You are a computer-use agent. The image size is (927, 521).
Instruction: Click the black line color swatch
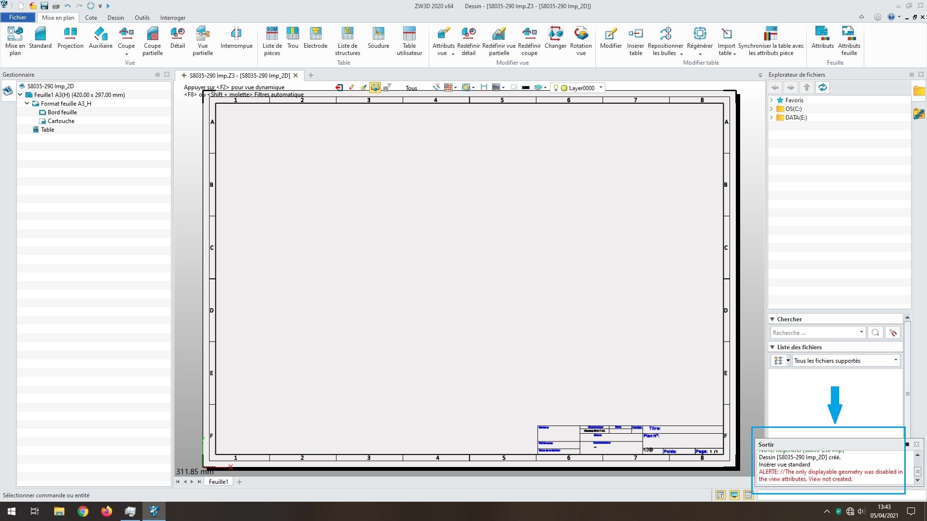[526, 87]
